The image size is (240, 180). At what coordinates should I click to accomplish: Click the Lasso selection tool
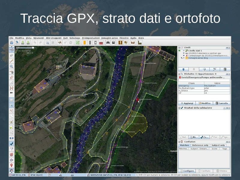11,55
